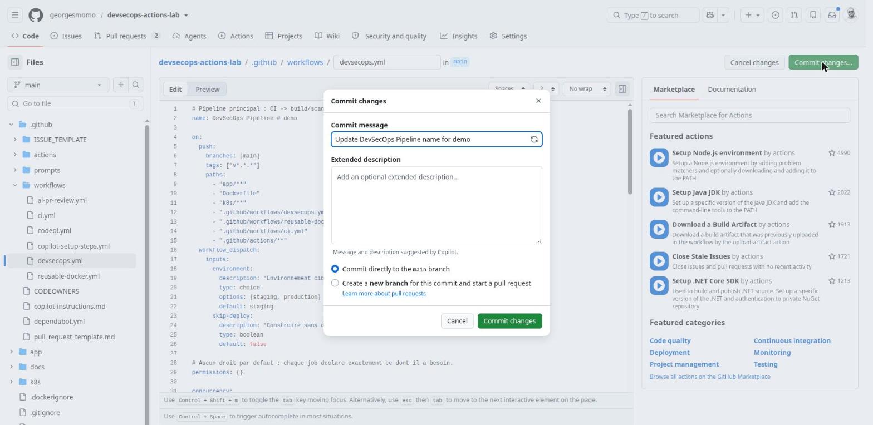This screenshot has height=425, width=873.
Task: Click the add file plus icon
Action: click(121, 85)
